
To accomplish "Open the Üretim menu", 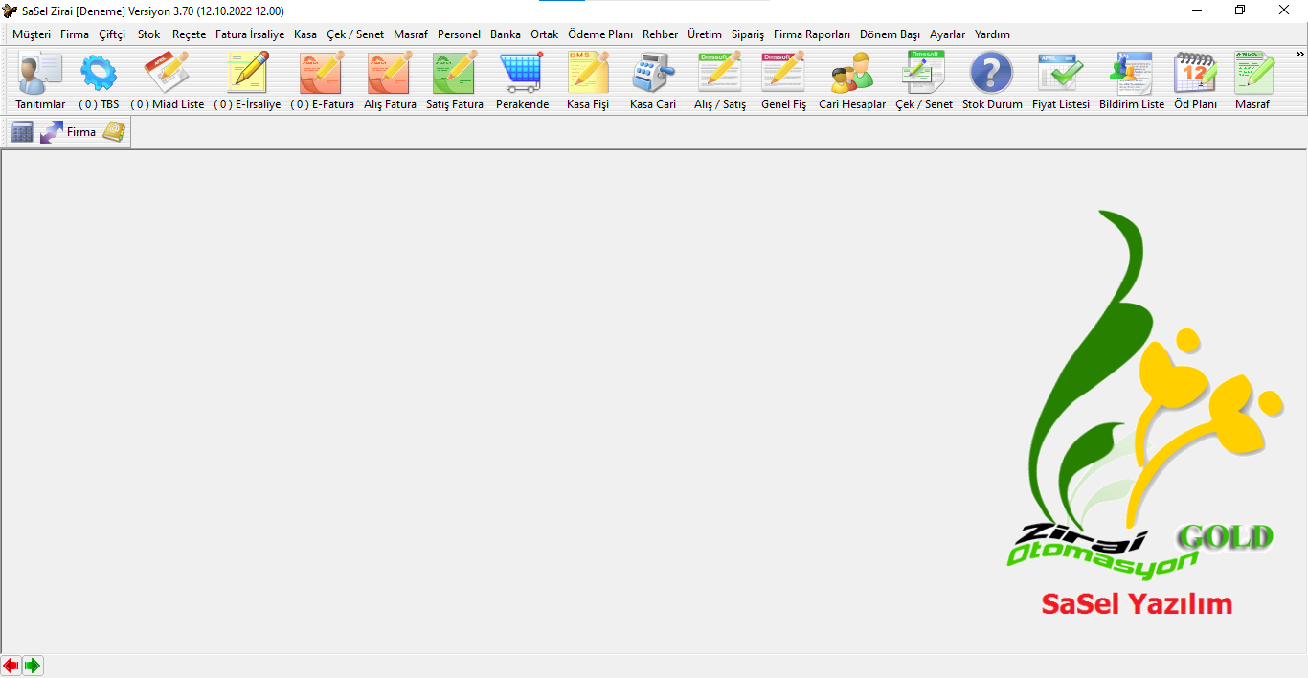I will [x=705, y=34].
